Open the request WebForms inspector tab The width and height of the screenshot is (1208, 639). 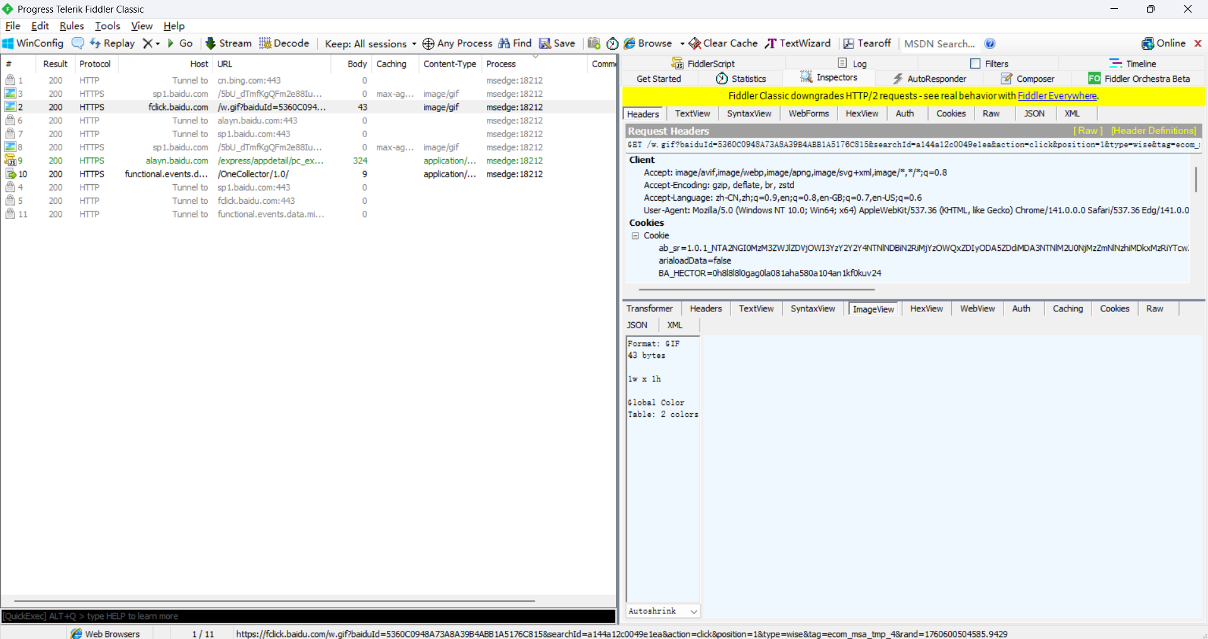click(x=808, y=113)
